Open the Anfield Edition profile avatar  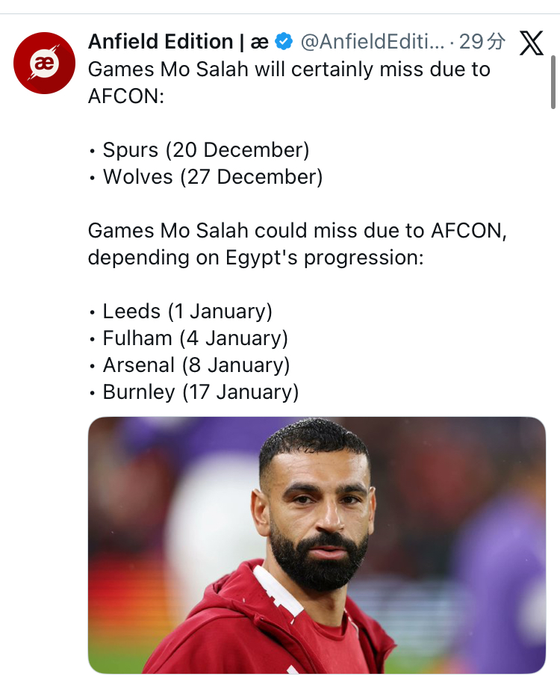[45, 63]
